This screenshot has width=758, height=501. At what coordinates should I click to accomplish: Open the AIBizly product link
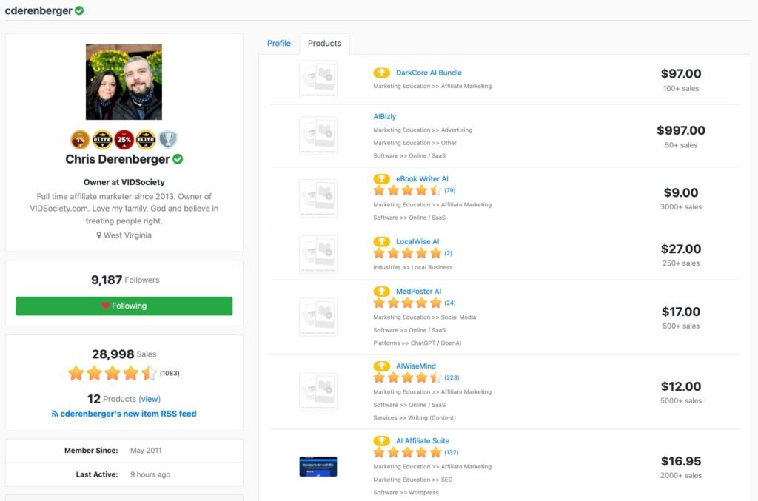pyautogui.click(x=384, y=116)
